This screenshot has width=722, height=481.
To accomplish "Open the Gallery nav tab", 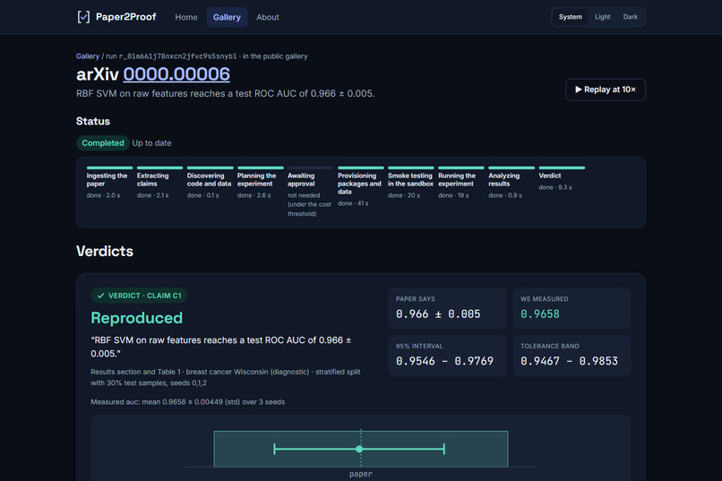I will click(x=227, y=17).
